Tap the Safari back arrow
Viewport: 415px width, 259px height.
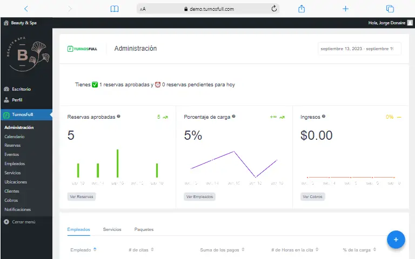pos(26,9)
